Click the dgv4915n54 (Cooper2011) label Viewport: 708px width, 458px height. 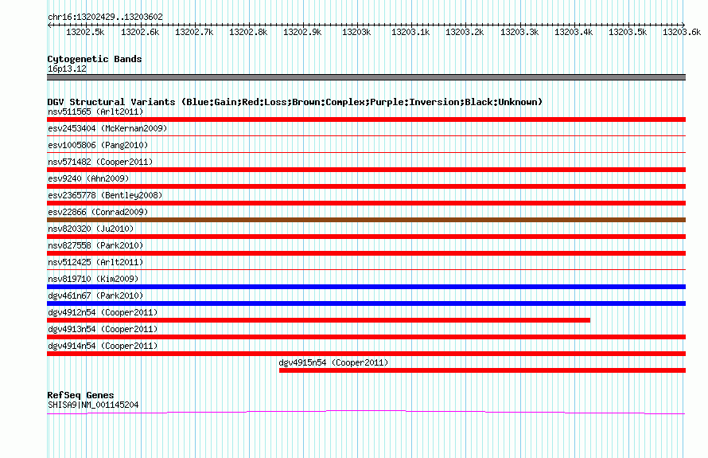tap(333, 362)
